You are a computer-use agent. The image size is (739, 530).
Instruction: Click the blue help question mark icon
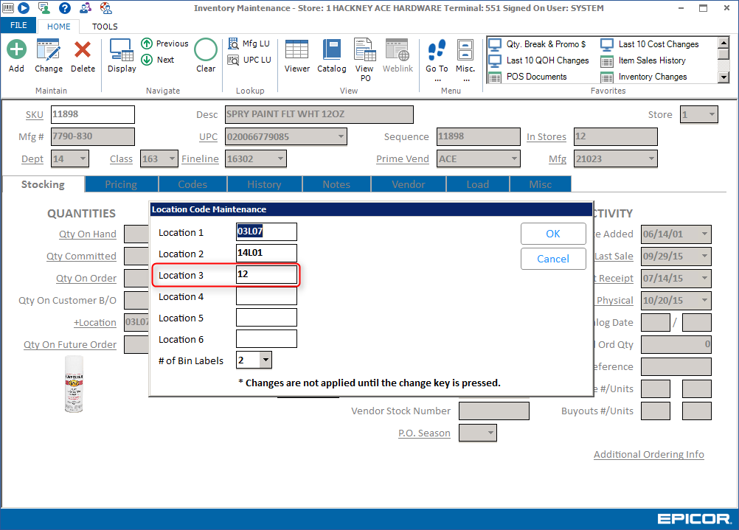coord(65,7)
